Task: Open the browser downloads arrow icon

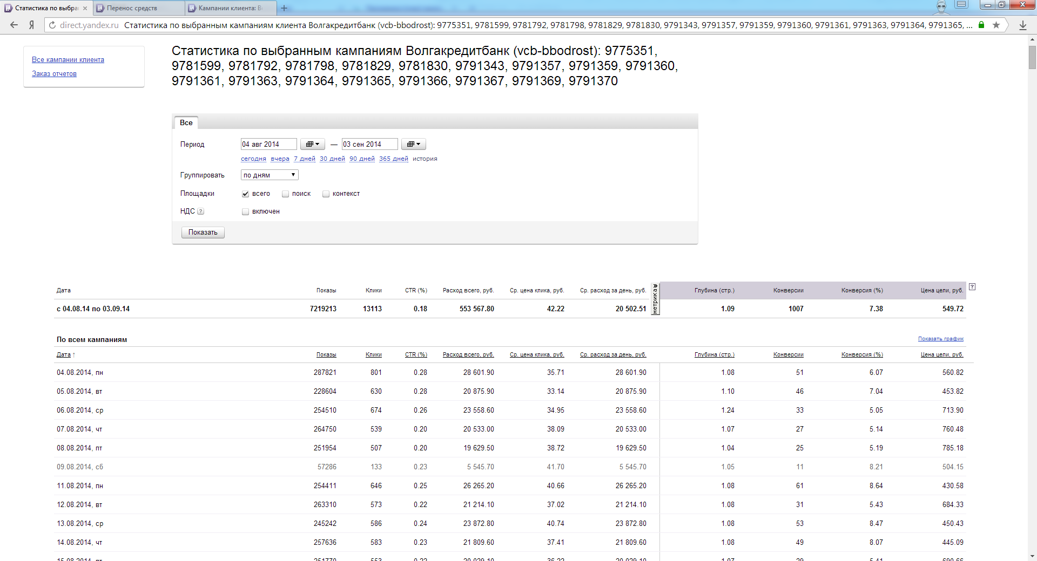Action: 1023,25
